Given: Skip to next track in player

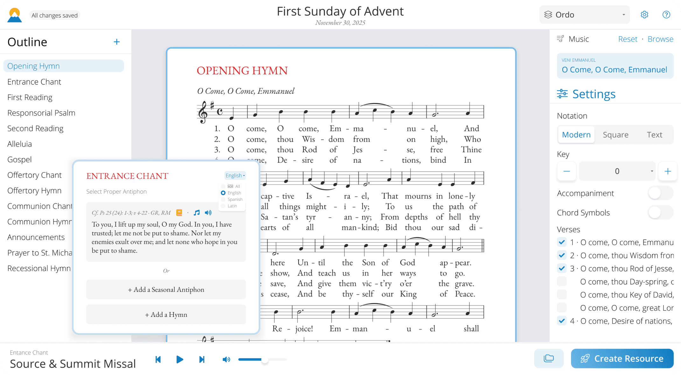Looking at the screenshot, I should point(201,359).
